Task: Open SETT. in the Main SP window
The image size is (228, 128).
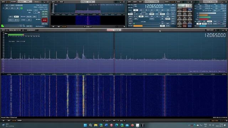Action: (x=3, y=30)
